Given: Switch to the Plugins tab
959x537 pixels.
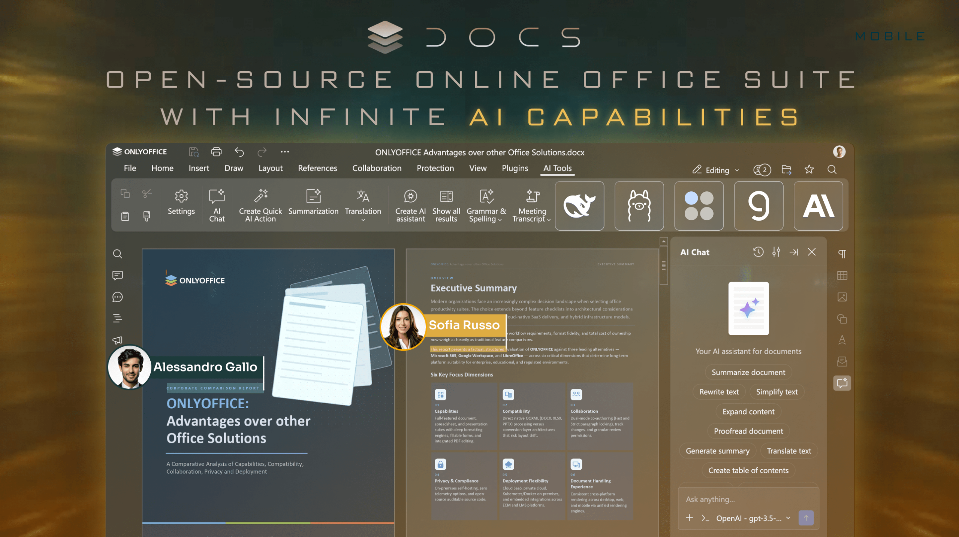Looking at the screenshot, I should pos(515,168).
